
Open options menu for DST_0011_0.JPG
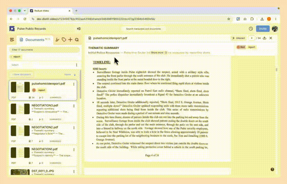74,171
